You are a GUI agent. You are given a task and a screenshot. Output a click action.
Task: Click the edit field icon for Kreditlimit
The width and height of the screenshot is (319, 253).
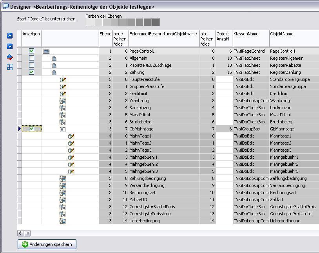(63, 93)
